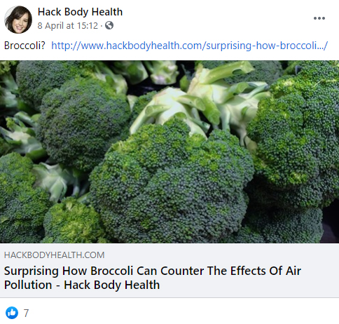Click the small bright-green floret at photo bottom-left
The image size is (339, 324).
(x=72, y=221)
